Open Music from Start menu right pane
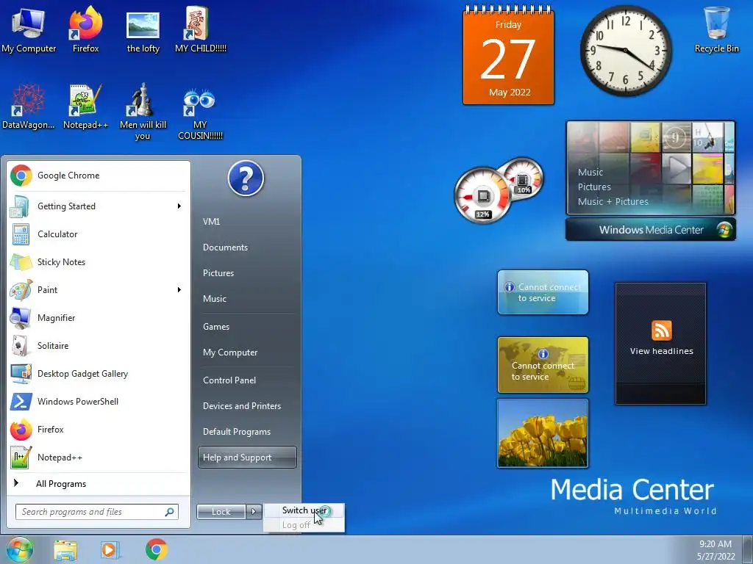This screenshot has width=753, height=564. [247, 299]
